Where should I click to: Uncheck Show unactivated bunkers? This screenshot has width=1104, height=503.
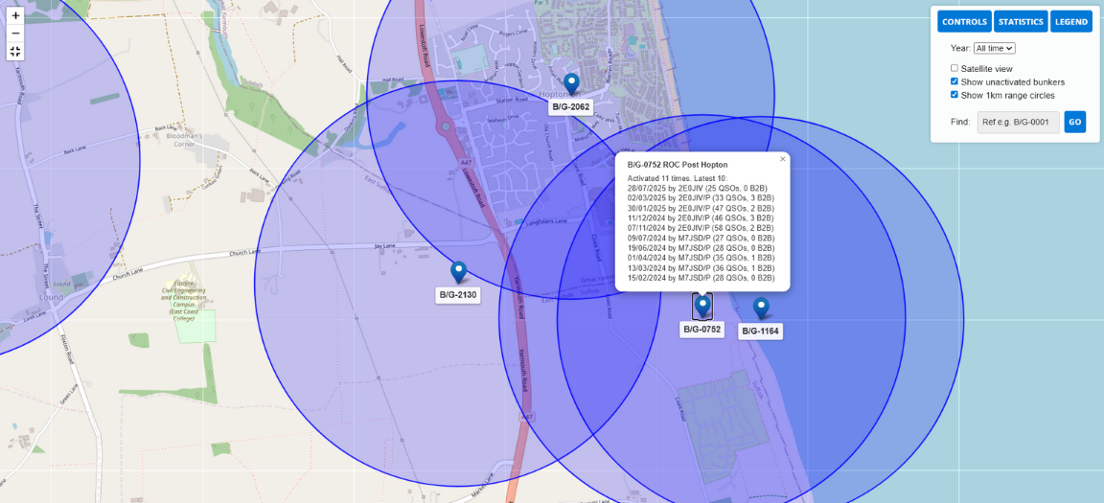click(x=954, y=81)
